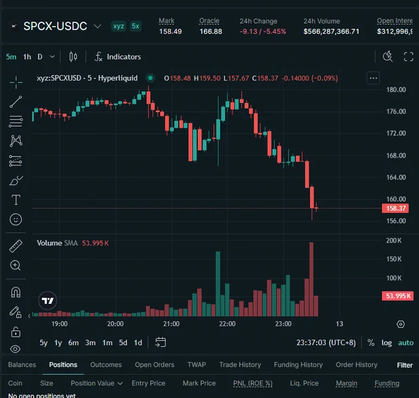Select the XABCD pattern tool
This screenshot has height=398, width=419.
[16, 141]
